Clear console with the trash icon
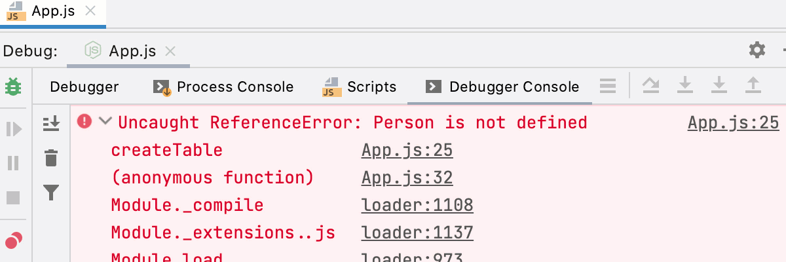The image size is (786, 262). click(x=51, y=158)
